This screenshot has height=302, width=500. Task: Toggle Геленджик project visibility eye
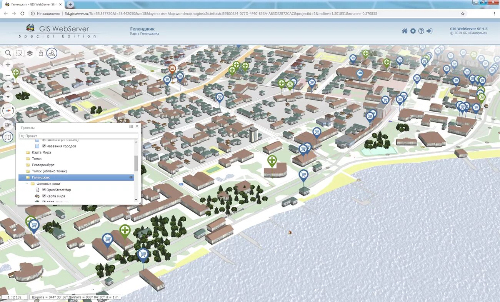click(131, 177)
